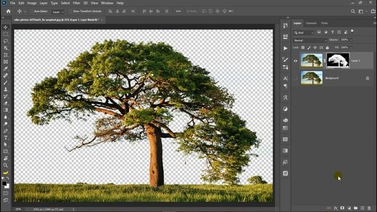Show the Background layer visibility box
The height and width of the screenshot is (212, 377).
296,78
